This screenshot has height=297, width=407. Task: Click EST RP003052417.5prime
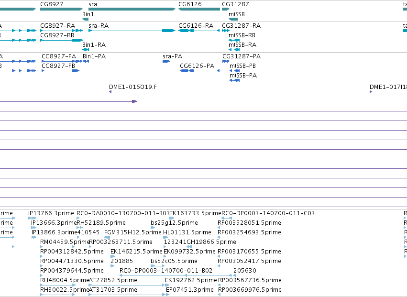pyautogui.click(x=219, y=266)
